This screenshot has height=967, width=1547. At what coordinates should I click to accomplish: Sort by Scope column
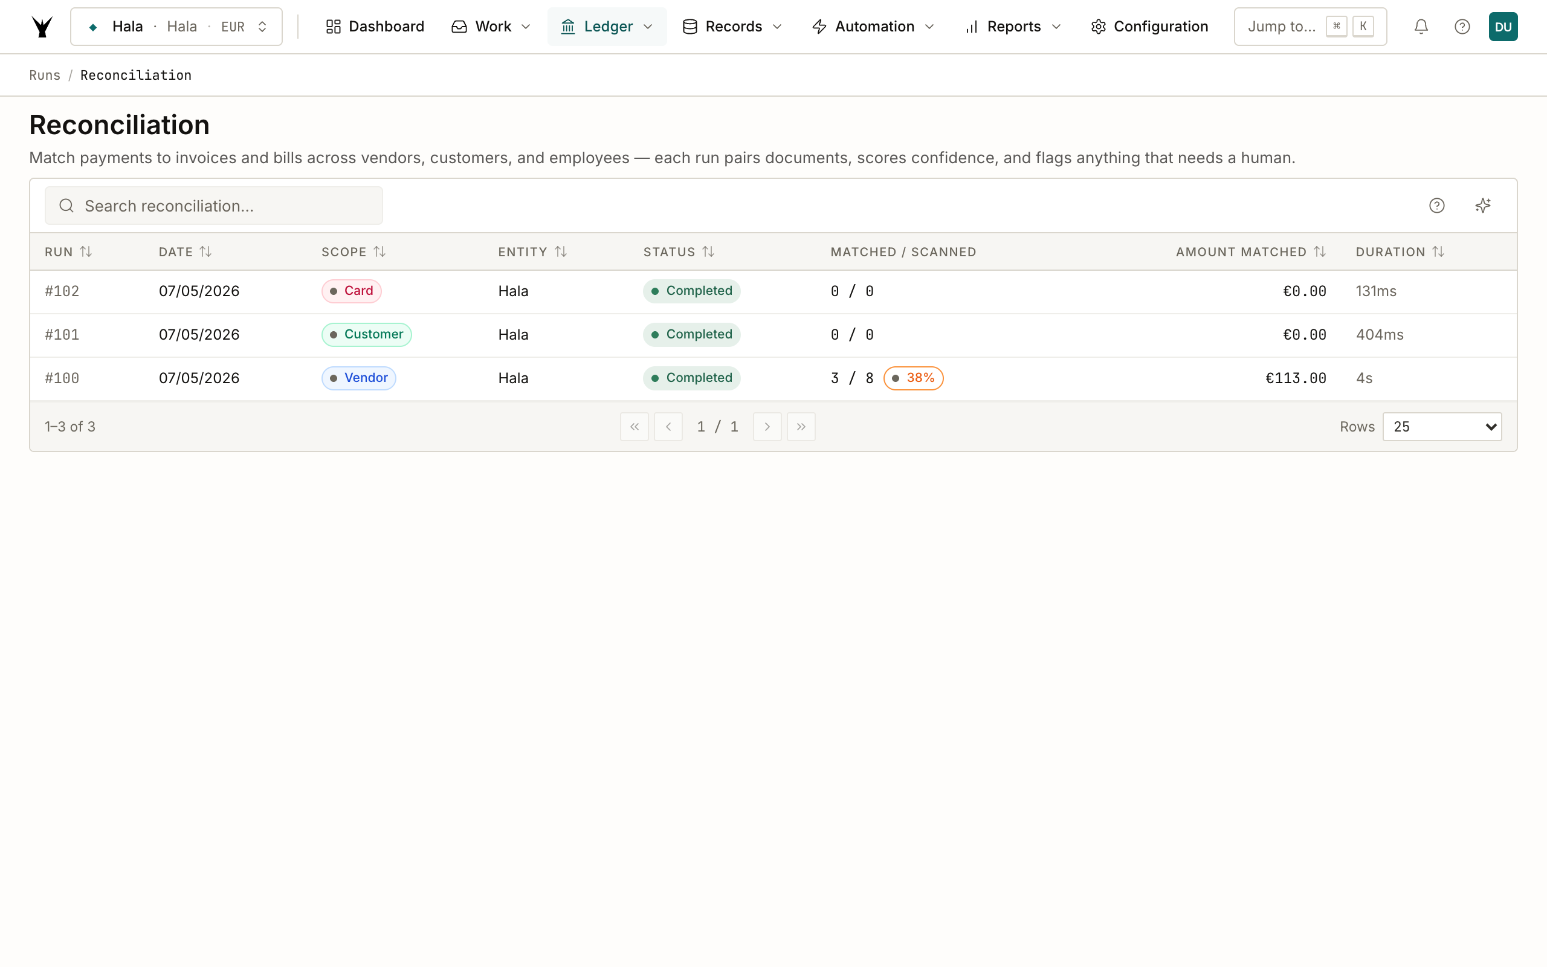coord(353,251)
